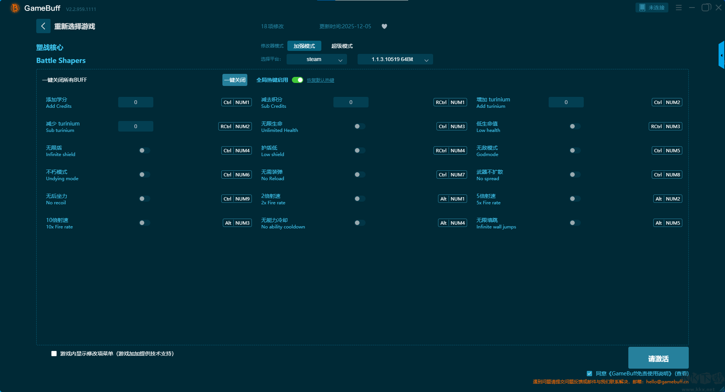Click the Ctrl NUM1 hotkey for Add Credits
The width and height of the screenshot is (725, 392).
click(x=236, y=102)
